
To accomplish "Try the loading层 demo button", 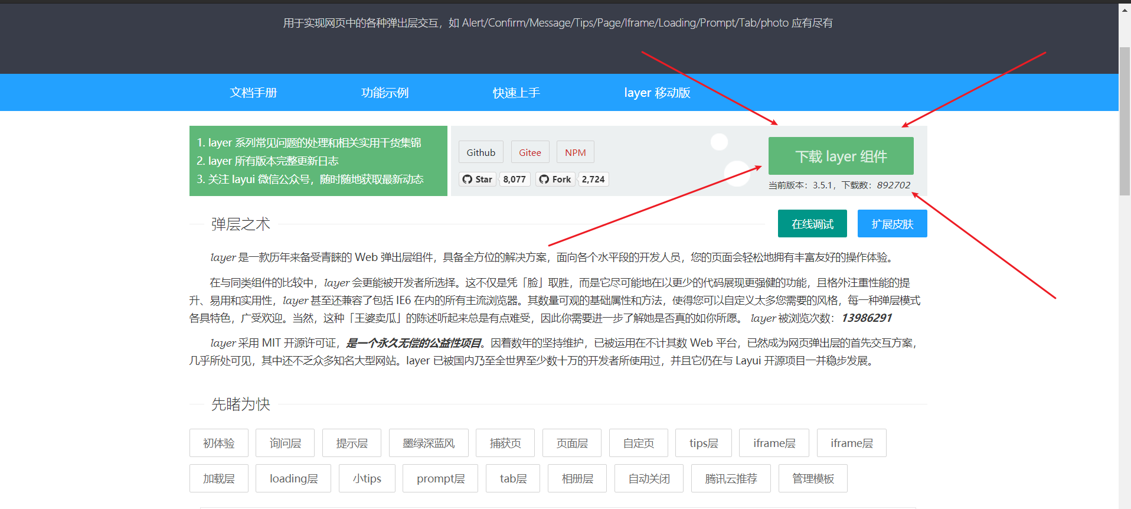I will (x=293, y=478).
